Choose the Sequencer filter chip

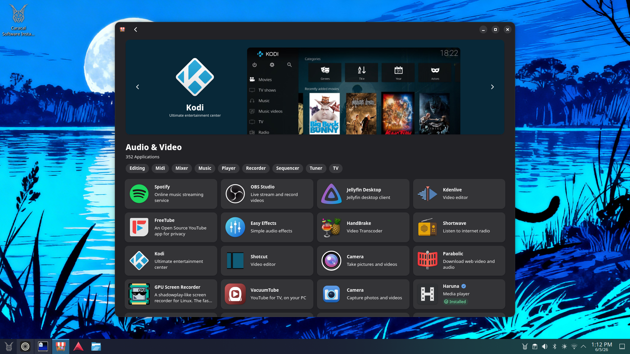pos(288,168)
